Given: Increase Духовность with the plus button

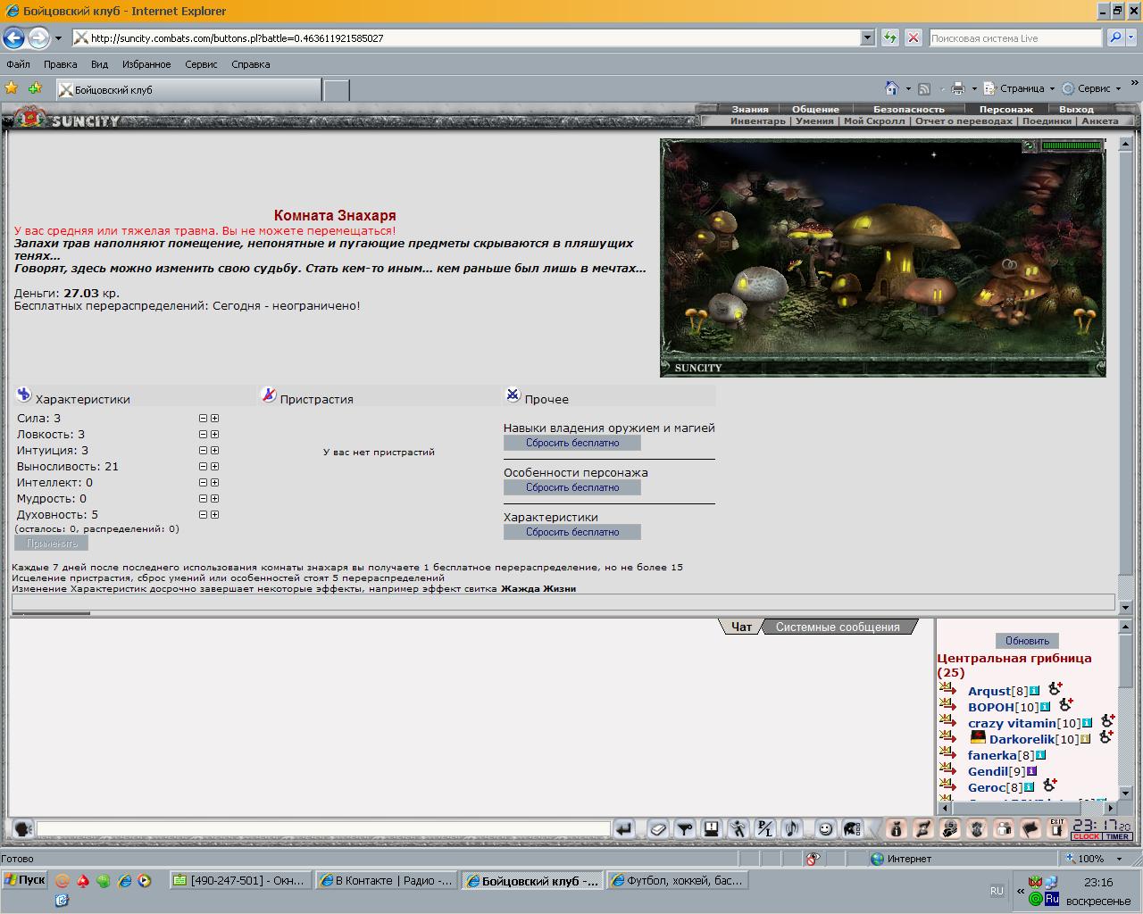Looking at the screenshot, I should click(214, 514).
